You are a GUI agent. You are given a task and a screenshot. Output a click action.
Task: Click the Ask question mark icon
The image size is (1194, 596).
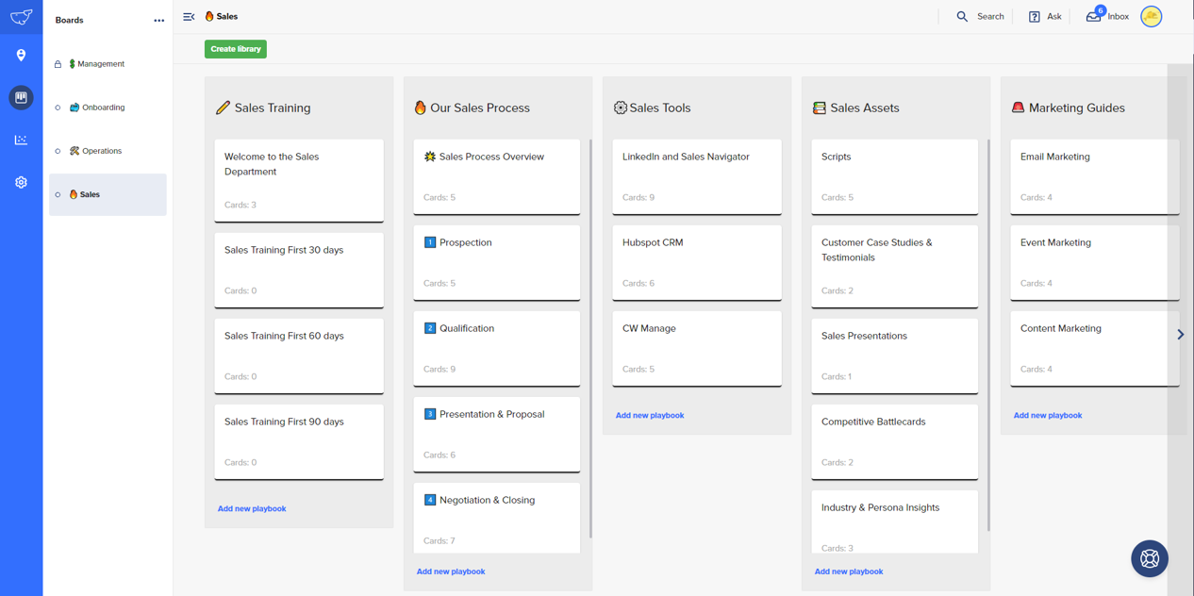[1035, 16]
